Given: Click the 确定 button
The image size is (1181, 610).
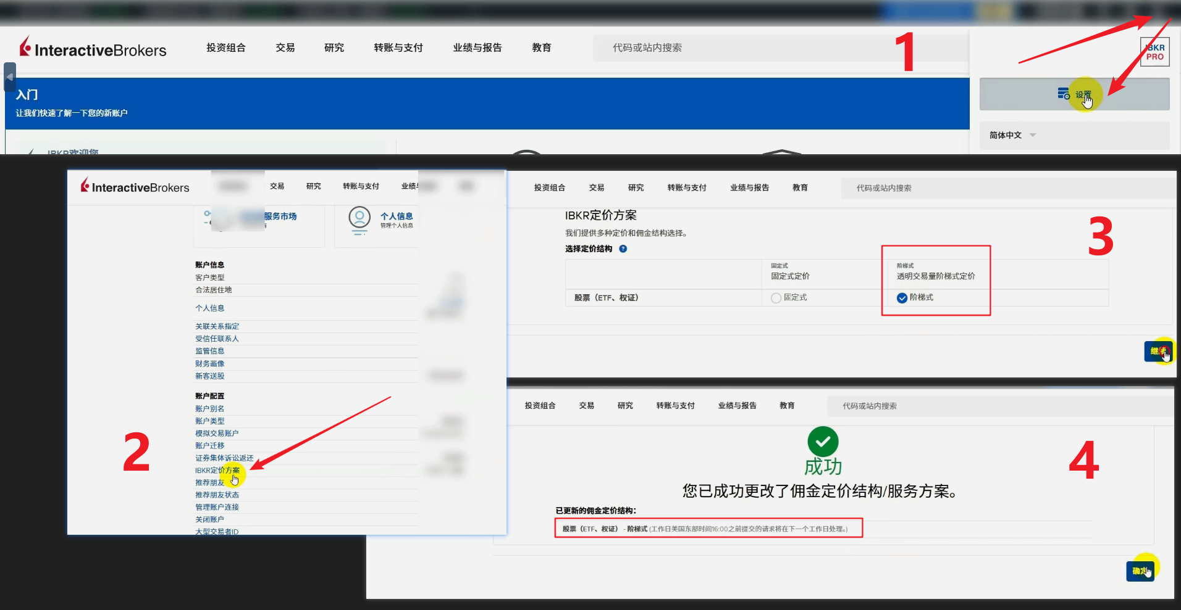Looking at the screenshot, I should click(x=1140, y=571).
